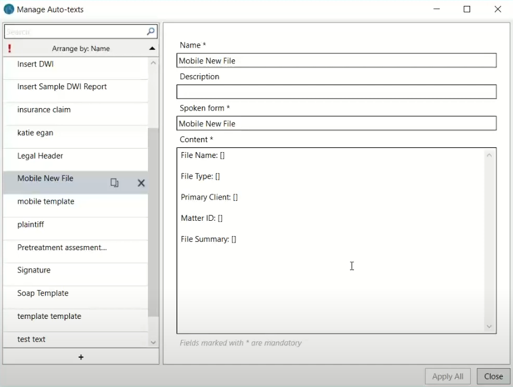
Task: Click the search magnifier icon
Action: click(151, 32)
